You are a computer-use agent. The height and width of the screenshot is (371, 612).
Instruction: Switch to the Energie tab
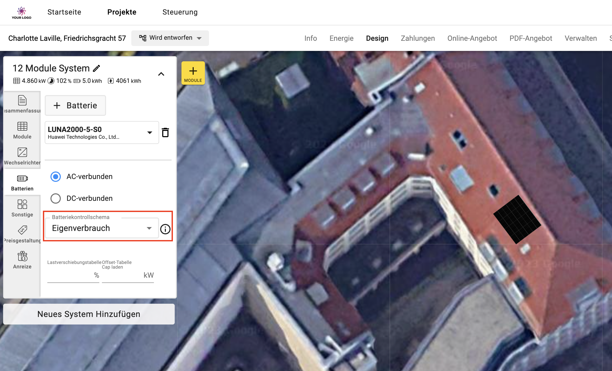tap(341, 38)
